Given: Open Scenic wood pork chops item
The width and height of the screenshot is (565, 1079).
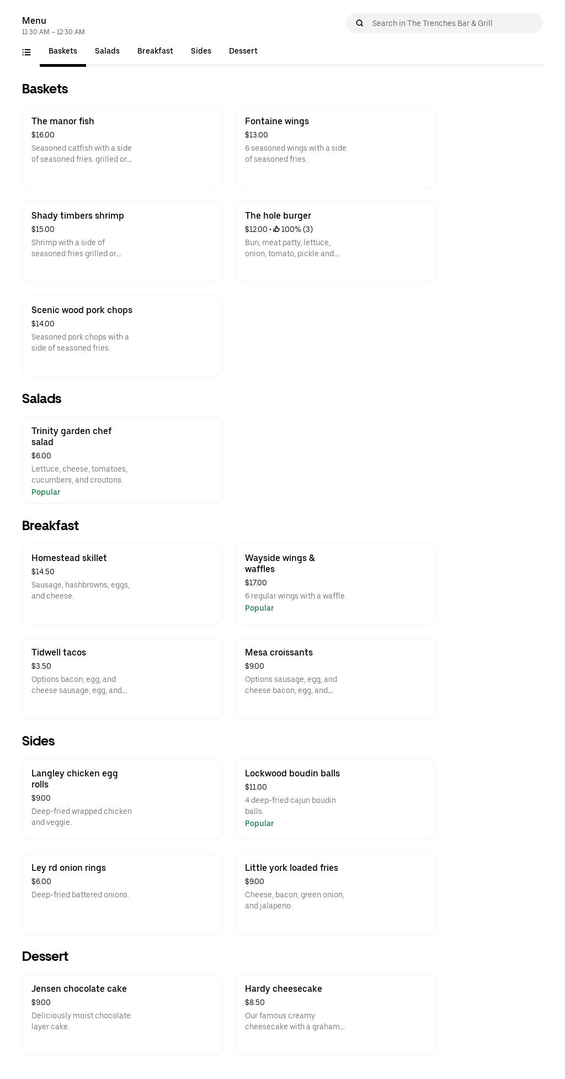Looking at the screenshot, I should click(x=122, y=336).
